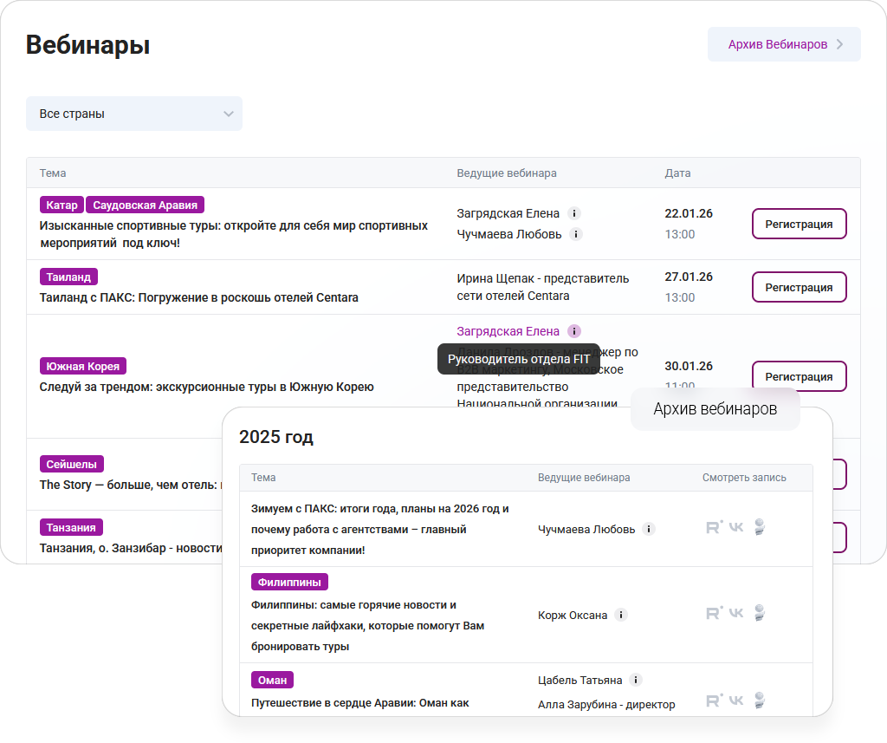Click info icon beside Корж Оксана

pos(620,615)
